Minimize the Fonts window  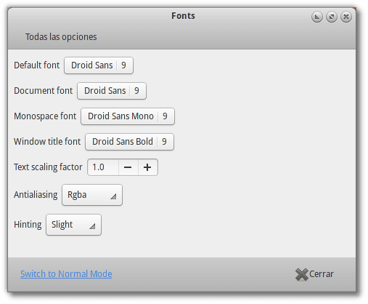[317, 17]
